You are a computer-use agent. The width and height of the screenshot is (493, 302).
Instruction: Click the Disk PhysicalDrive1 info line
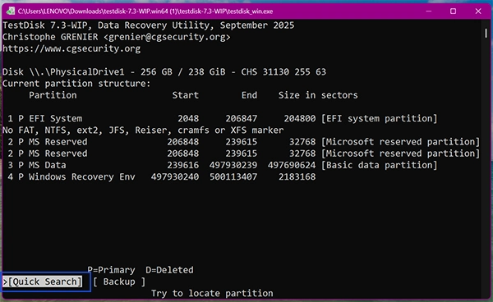pos(164,72)
